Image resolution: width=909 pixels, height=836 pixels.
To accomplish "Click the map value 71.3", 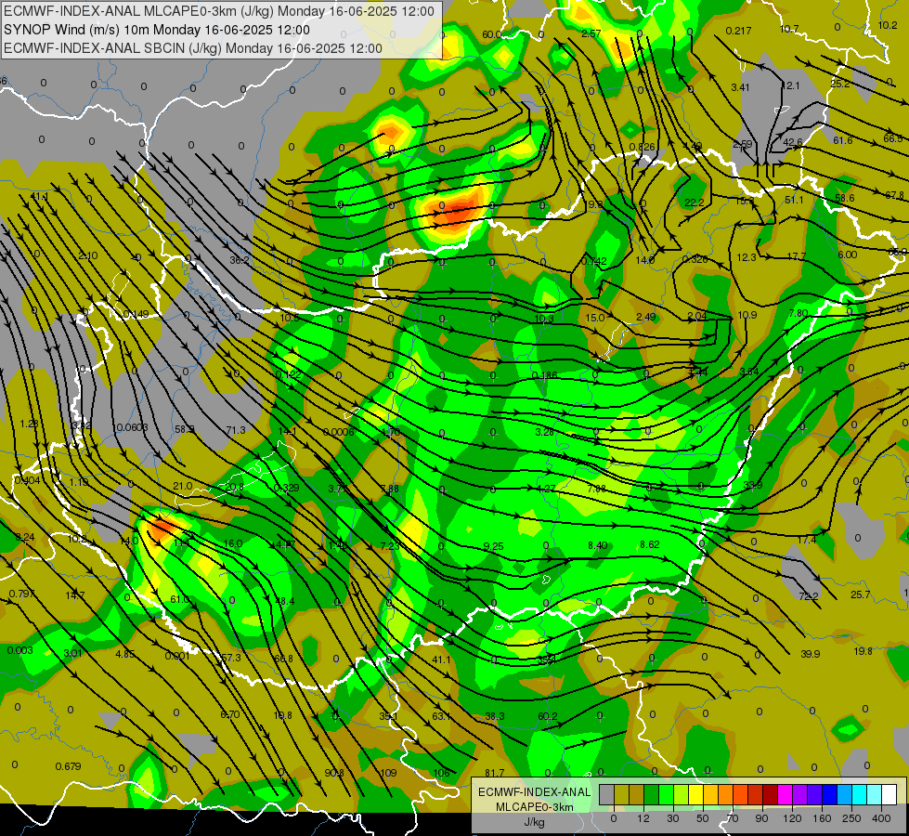I will [x=235, y=430].
